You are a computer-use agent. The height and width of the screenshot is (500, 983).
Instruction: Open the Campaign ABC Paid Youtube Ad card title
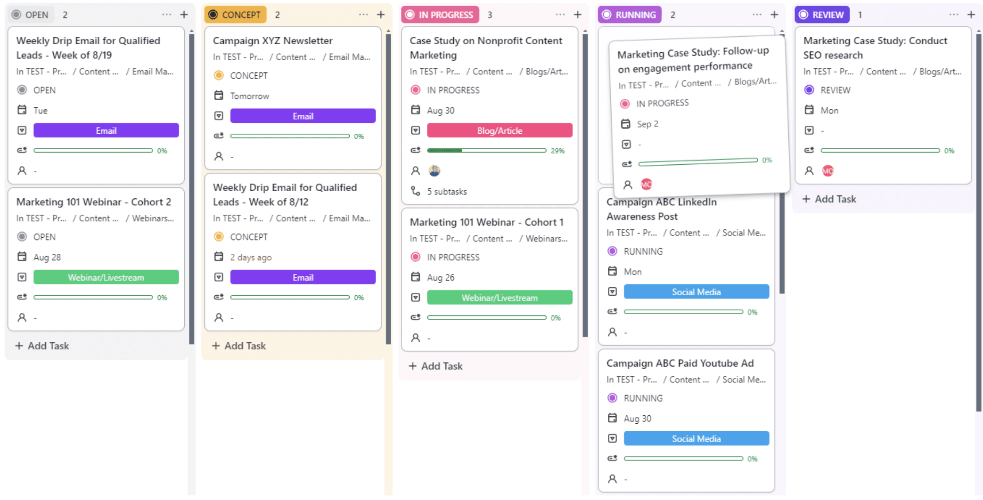tap(680, 363)
